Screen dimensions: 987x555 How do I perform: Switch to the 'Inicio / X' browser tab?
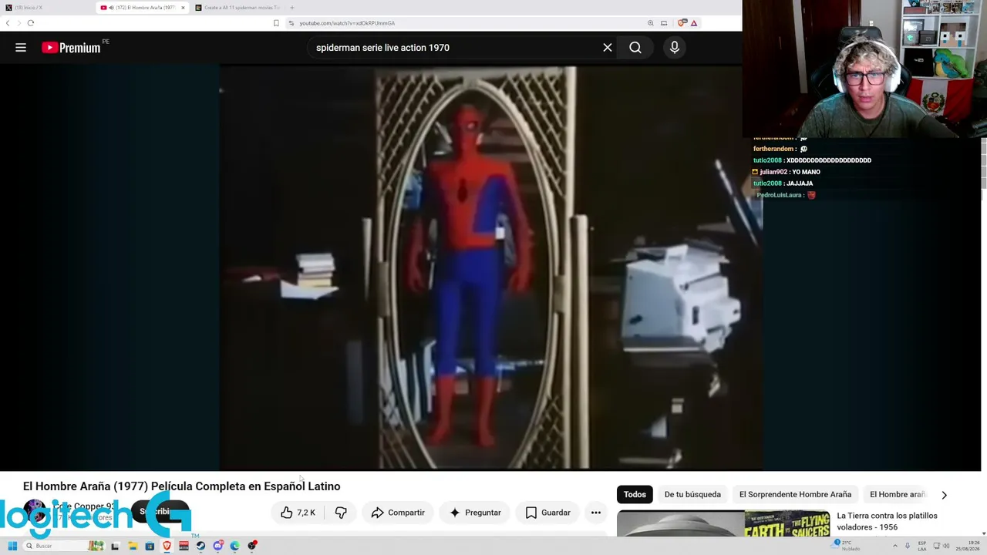point(46,8)
